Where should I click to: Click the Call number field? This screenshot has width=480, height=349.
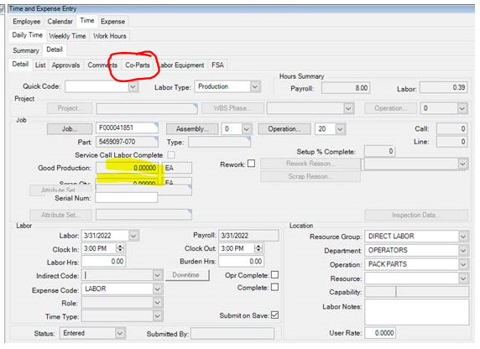coord(451,129)
